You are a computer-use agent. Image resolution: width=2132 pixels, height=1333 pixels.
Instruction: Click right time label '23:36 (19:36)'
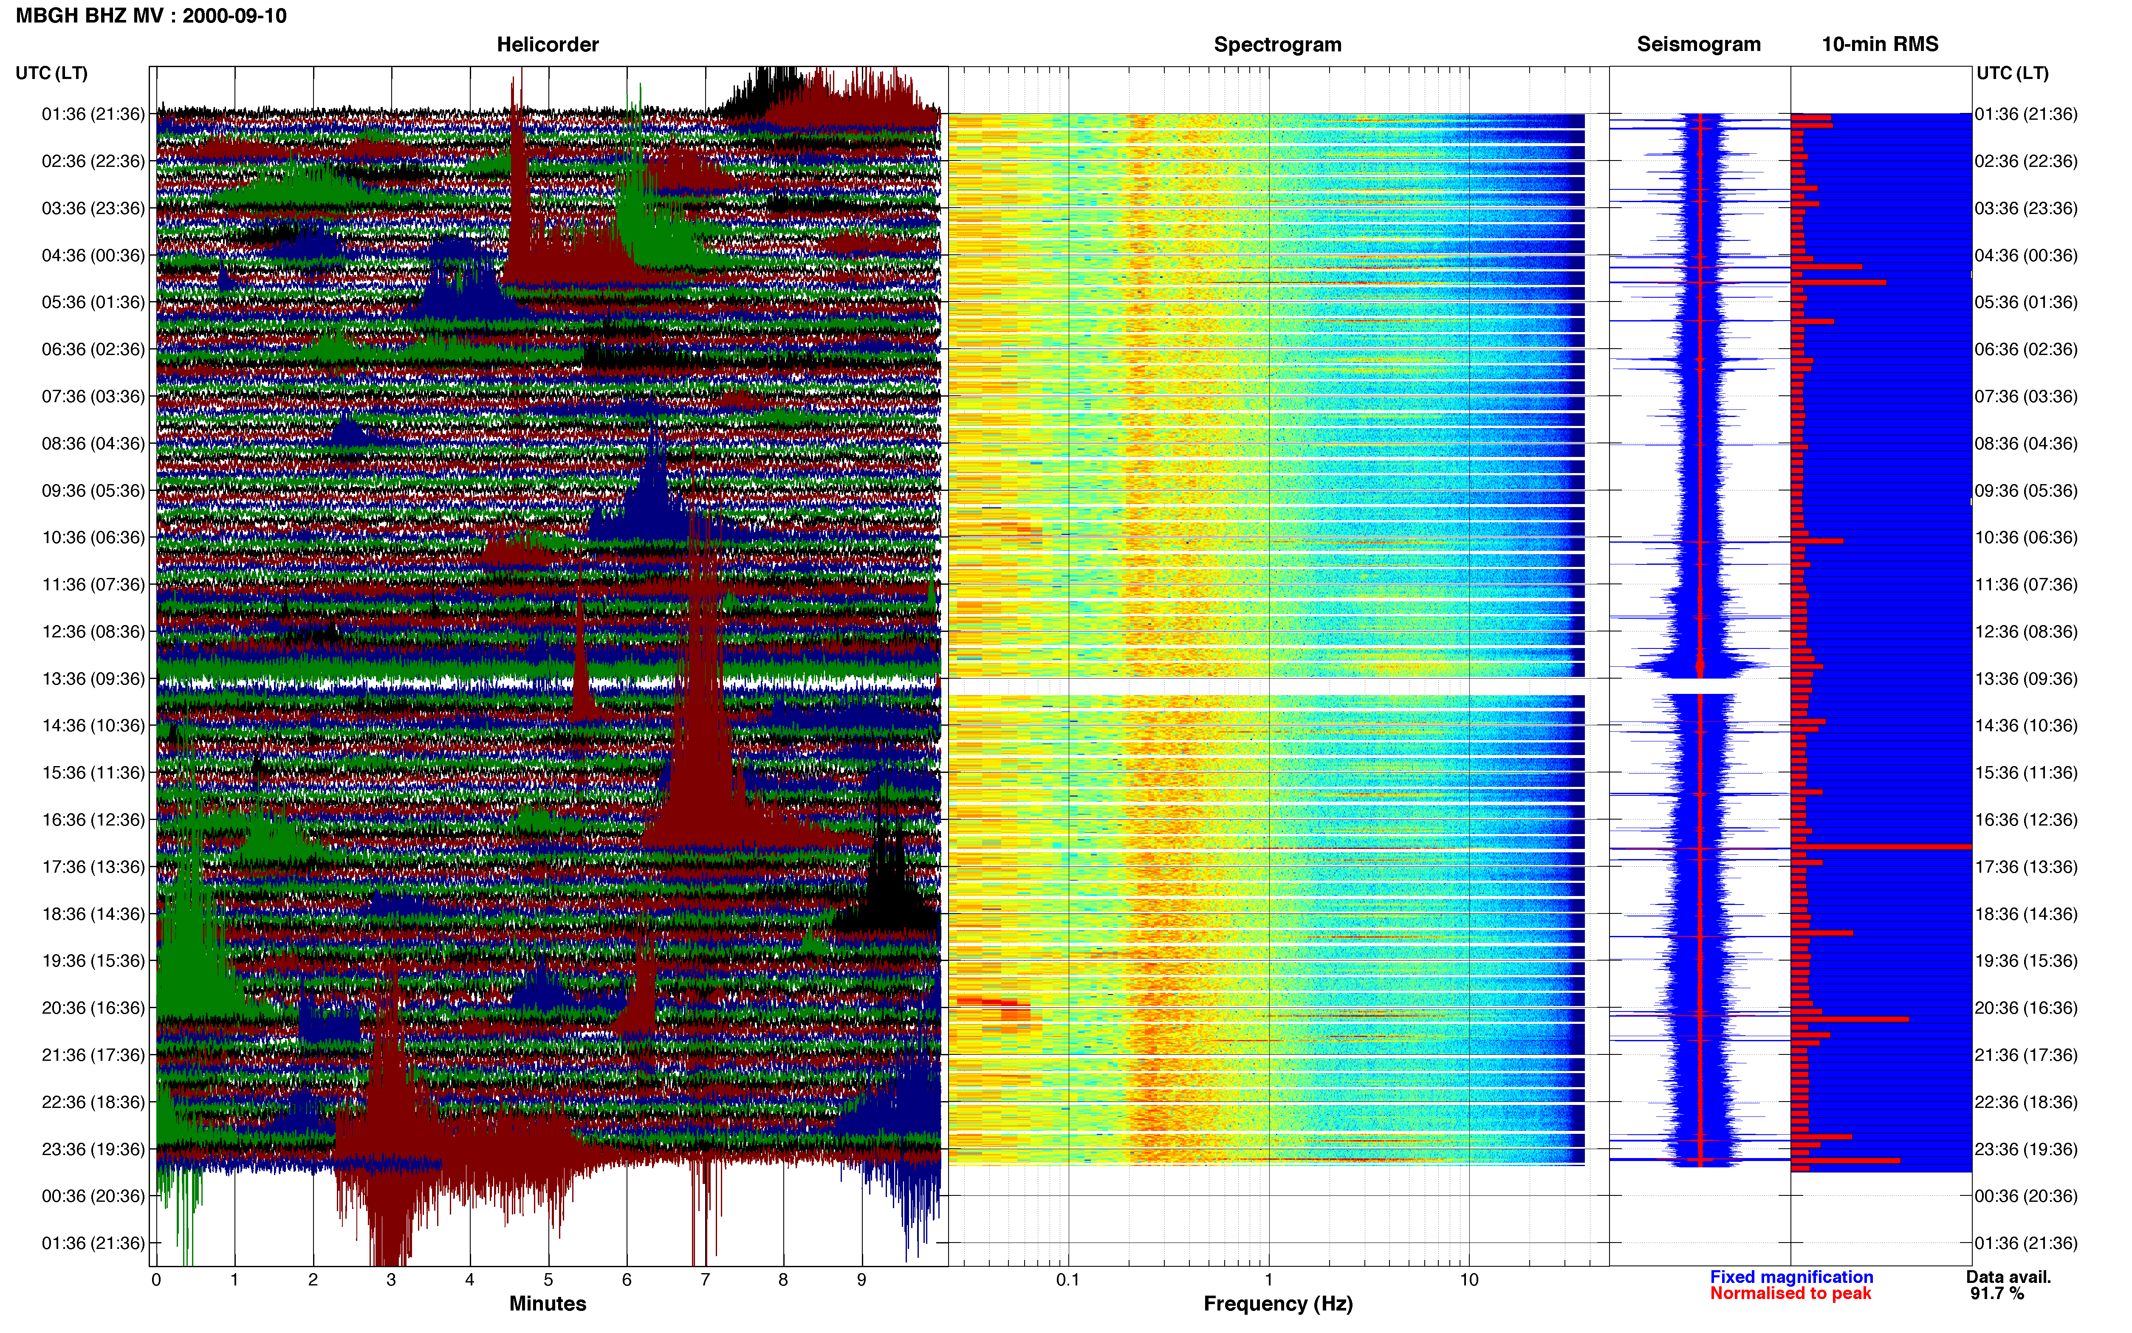[x=2026, y=1149]
